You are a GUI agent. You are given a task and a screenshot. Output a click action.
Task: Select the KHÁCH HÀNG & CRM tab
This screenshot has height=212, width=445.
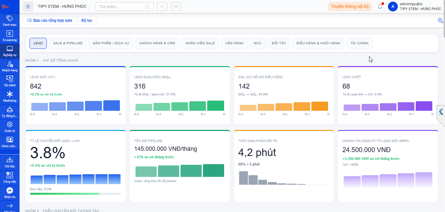pyautogui.click(x=157, y=43)
